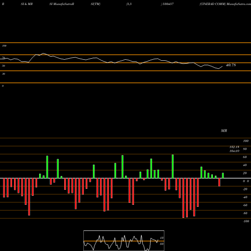Click the -100 label on MR axis
Viewport: 251px width, 251px height.
[246, 221]
